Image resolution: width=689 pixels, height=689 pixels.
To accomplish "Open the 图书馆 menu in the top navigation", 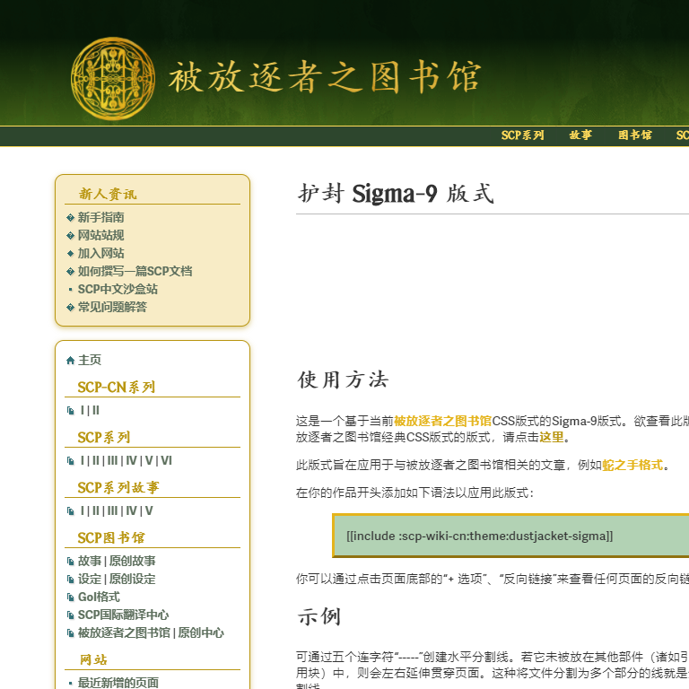I will pos(634,135).
